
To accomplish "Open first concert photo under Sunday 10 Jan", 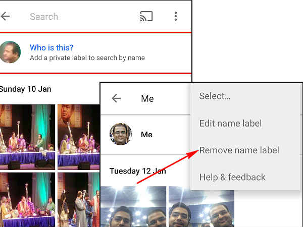I will coord(27,136).
